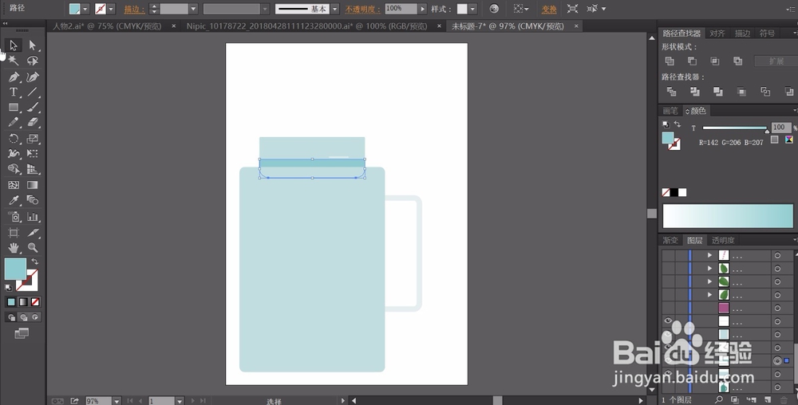
Task: Select the Eraser tool
Action: pos(33,123)
